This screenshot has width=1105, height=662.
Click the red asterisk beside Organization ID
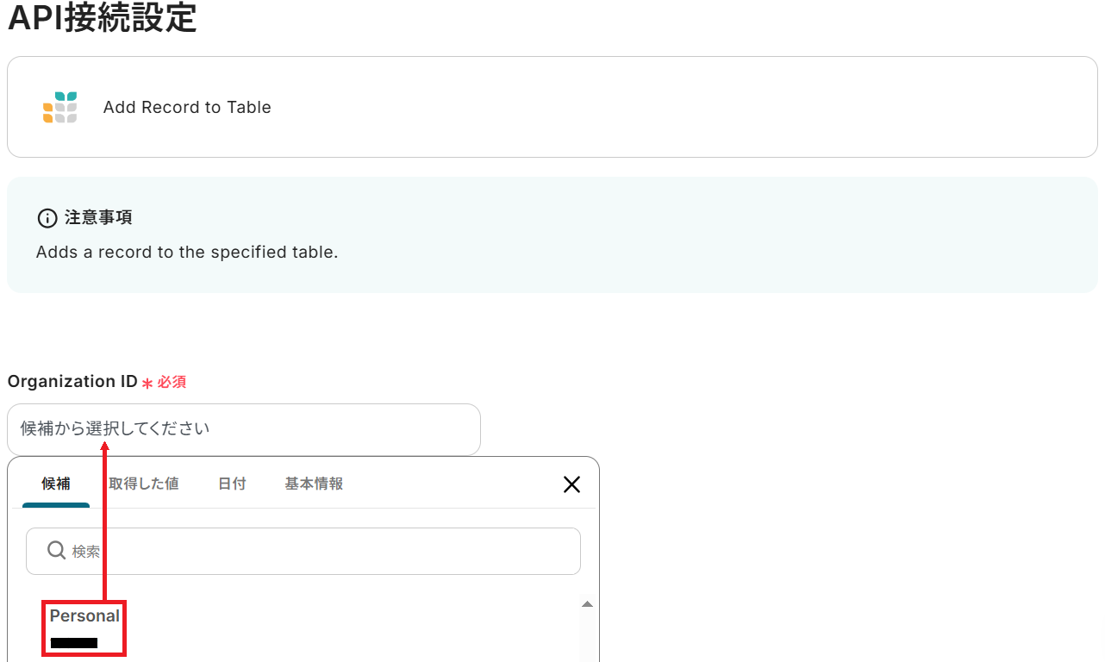pyautogui.click(x=147, y=384)
